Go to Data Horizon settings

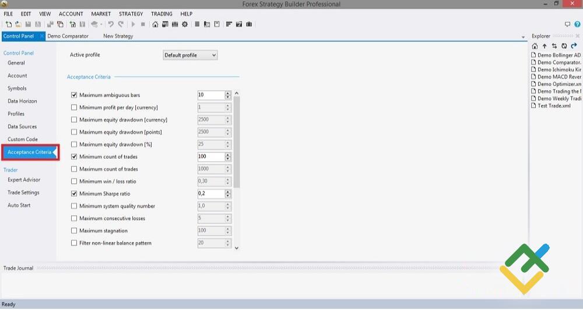coord(22,101)
